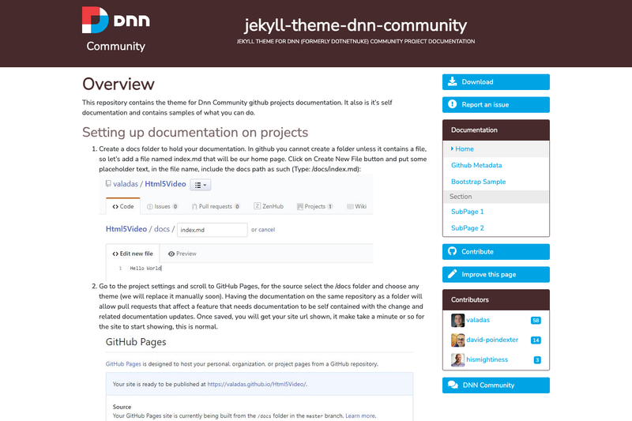Click the 14 contributions badge
632x421 pixels.
tap(536, 340)
